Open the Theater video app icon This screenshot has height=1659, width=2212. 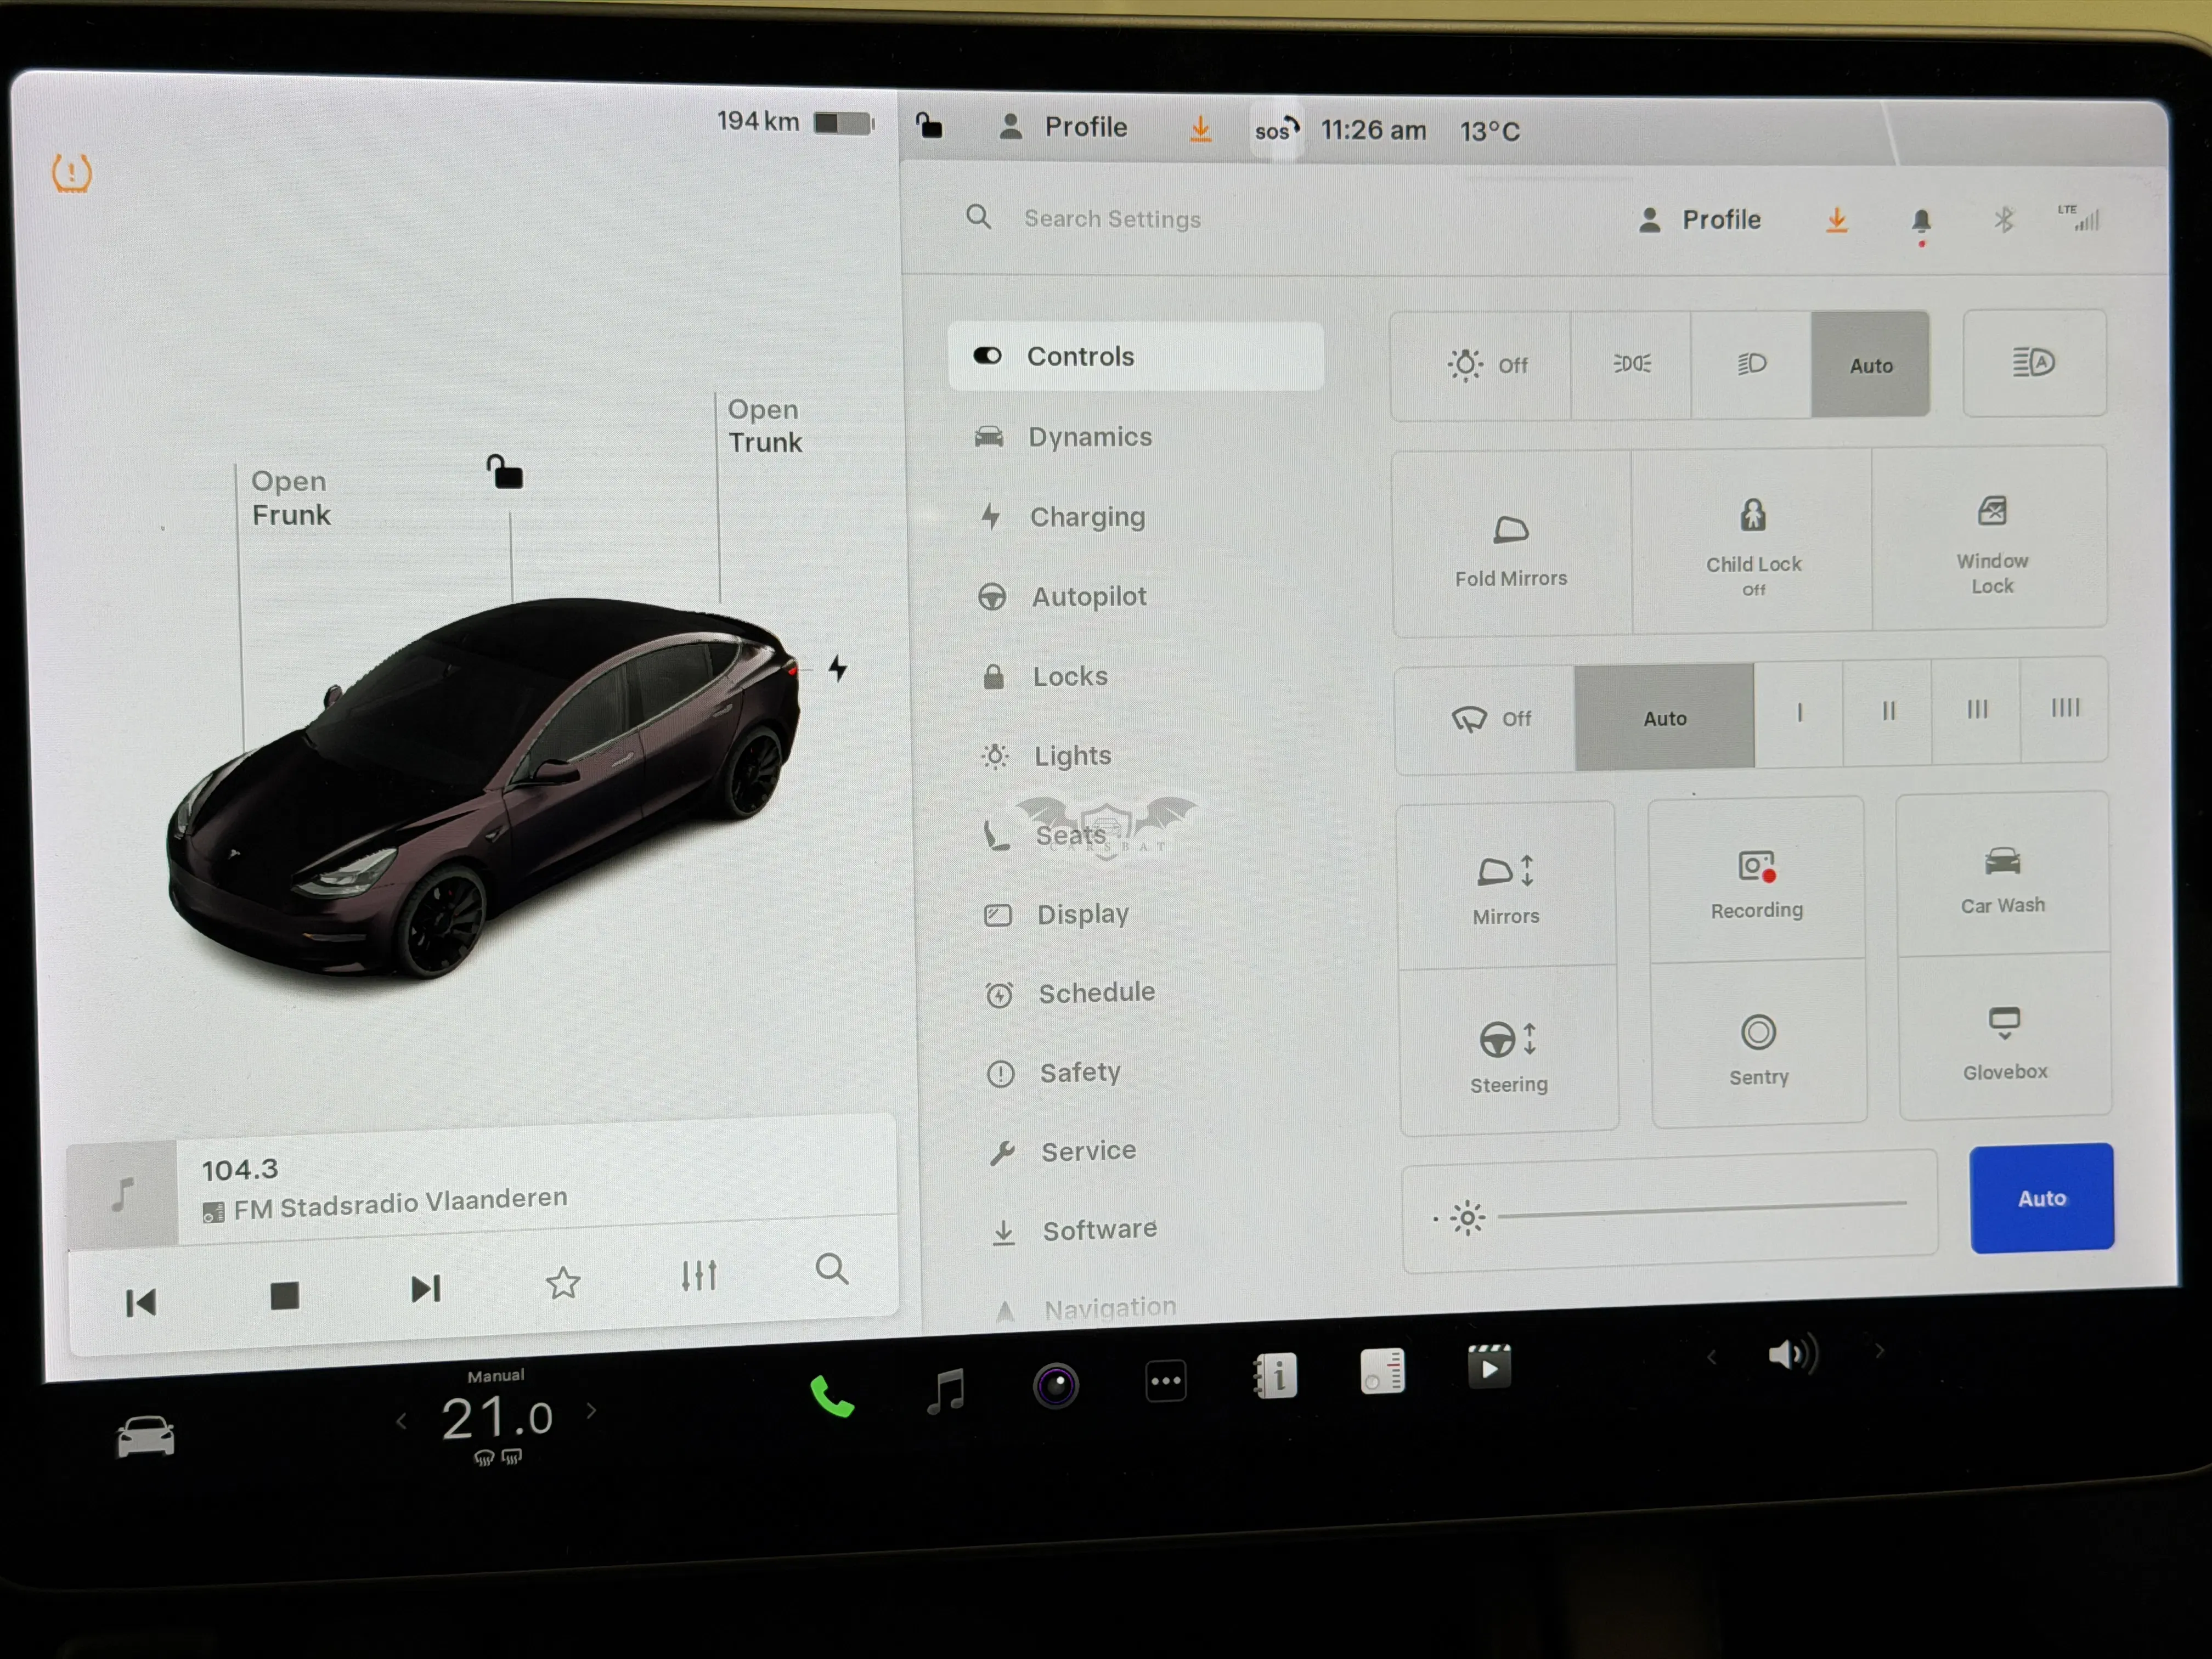1489,1367
